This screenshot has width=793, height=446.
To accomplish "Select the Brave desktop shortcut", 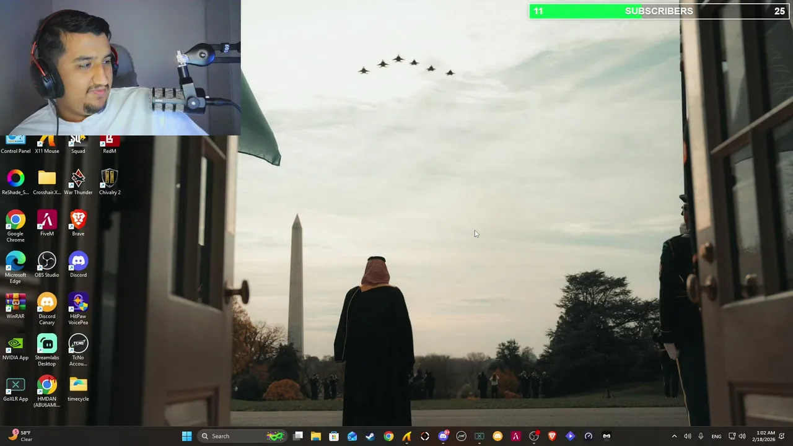I will pyautogui.click(x=78, y=224).
